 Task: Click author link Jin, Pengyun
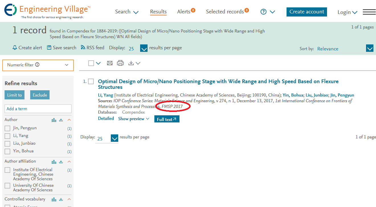click(342, 95)
